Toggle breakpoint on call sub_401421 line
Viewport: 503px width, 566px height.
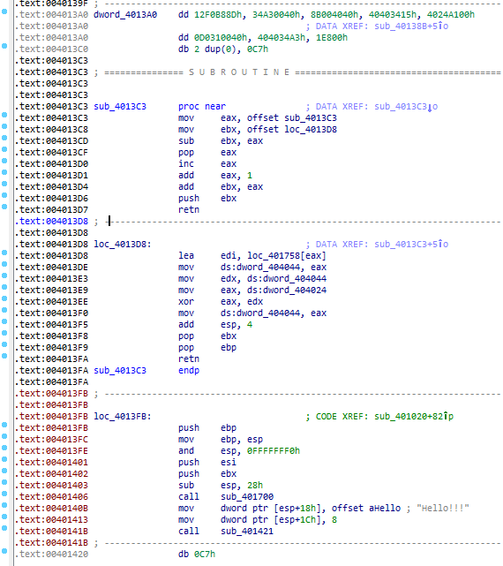(4, 528)
